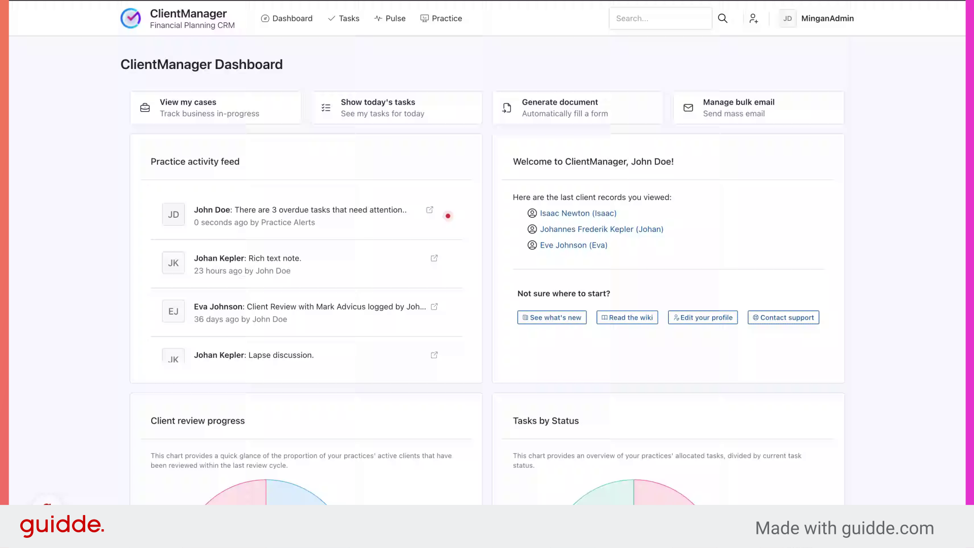Open the Tasks menu item
The height and width of the screenshot is (548, 974).
(x=343, y=18)
